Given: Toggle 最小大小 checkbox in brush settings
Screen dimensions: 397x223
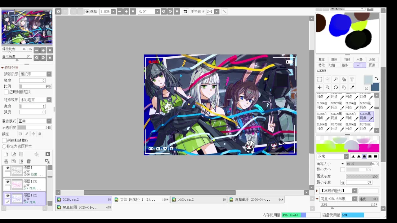Looking at the screenshot, I should pyautogui.click(x=343, y=170).
